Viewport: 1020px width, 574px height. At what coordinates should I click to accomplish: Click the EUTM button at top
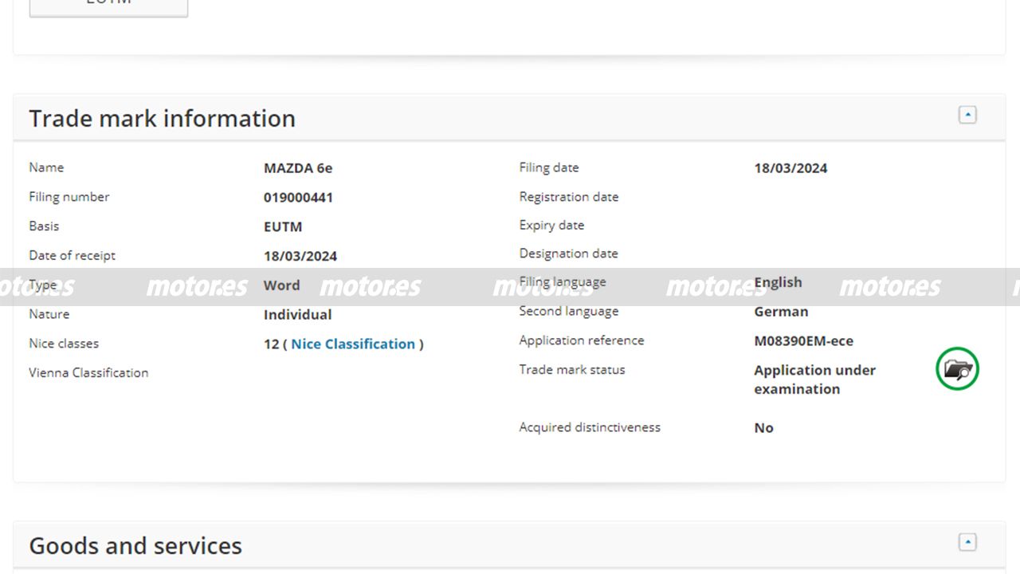108,6
